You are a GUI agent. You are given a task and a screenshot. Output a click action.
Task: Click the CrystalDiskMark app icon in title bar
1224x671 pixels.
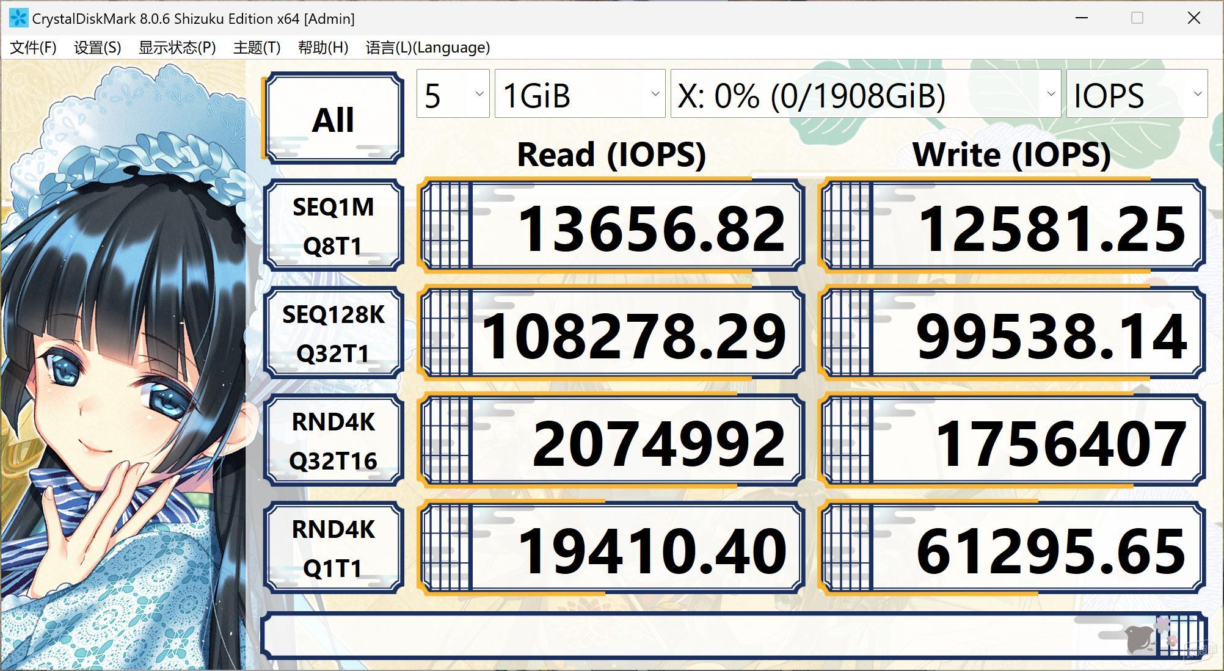point(18,18)
